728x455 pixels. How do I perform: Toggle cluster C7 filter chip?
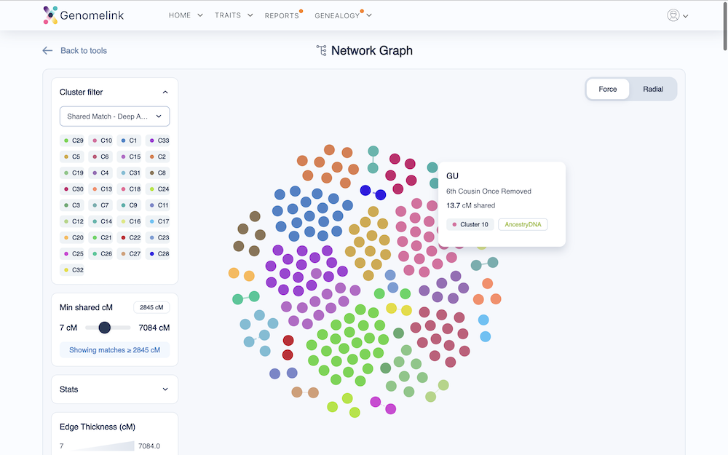pos(100,205)
